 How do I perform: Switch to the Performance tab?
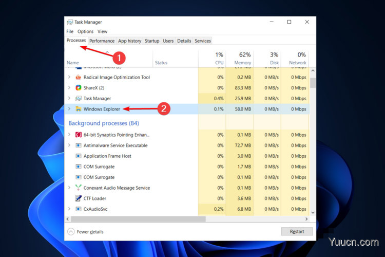coord(102,41)
